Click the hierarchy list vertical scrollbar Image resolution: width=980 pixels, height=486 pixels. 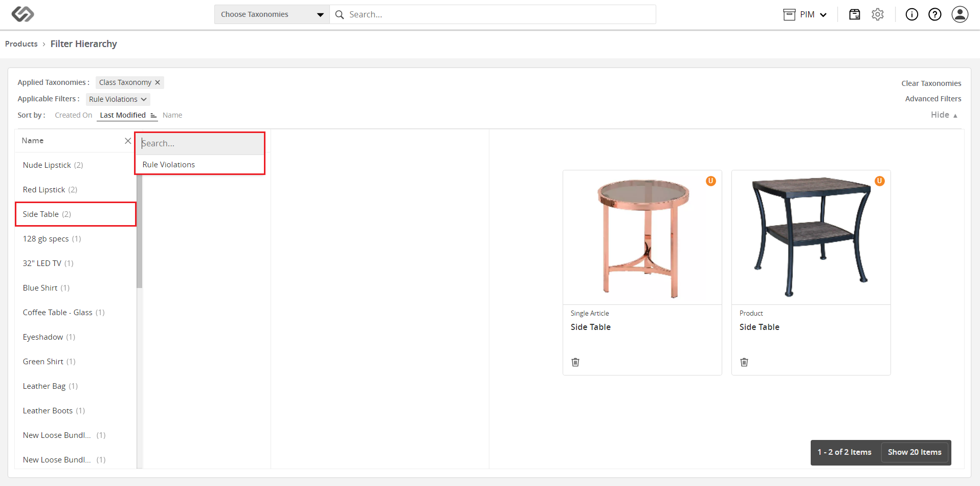[x=139, y=230]
